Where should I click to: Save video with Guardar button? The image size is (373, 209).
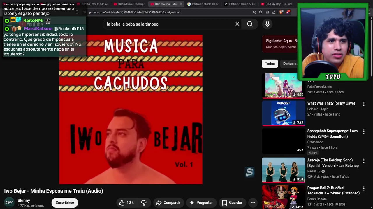pos(232,203)
